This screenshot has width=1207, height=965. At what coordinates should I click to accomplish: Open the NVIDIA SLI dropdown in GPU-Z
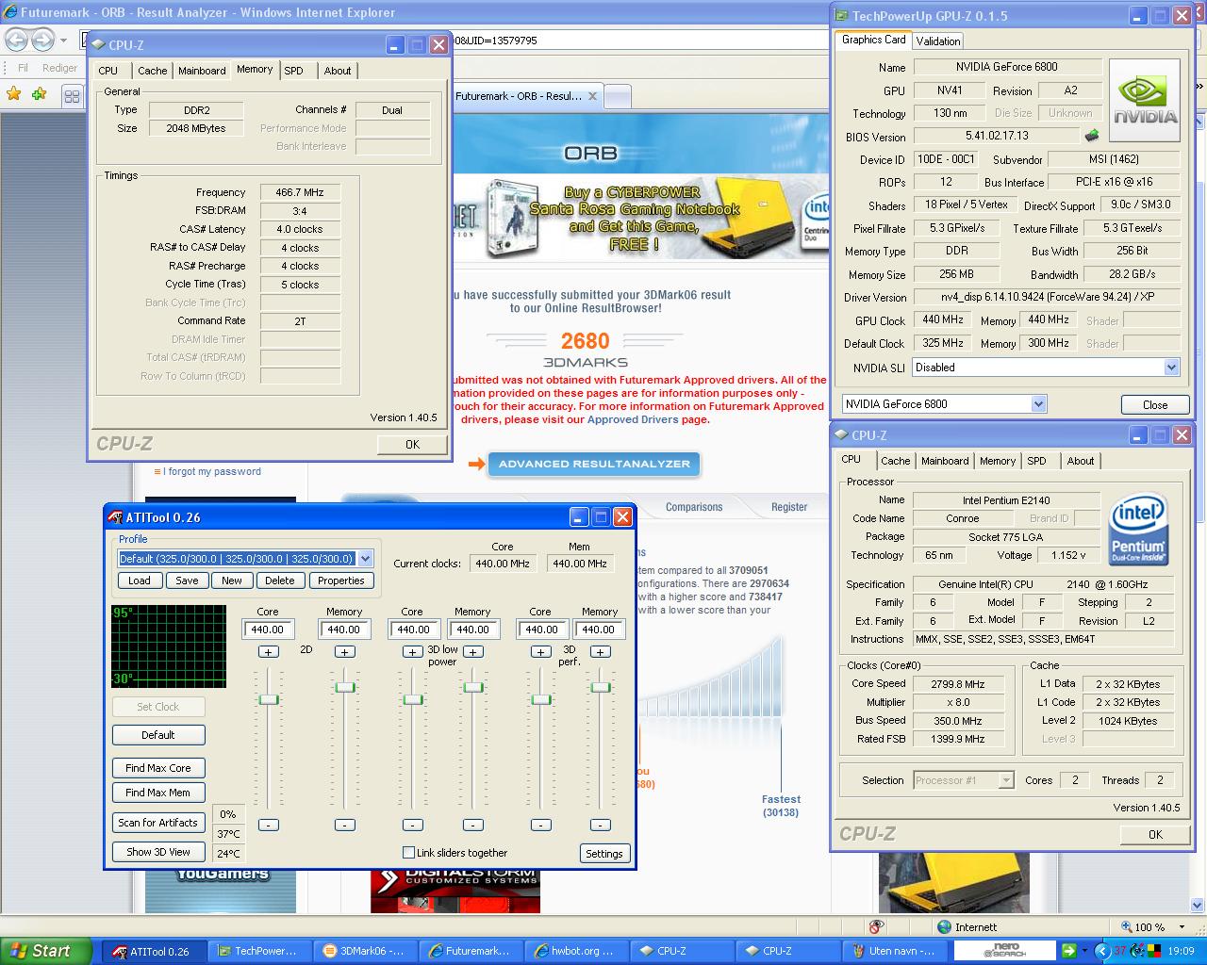1171,368
